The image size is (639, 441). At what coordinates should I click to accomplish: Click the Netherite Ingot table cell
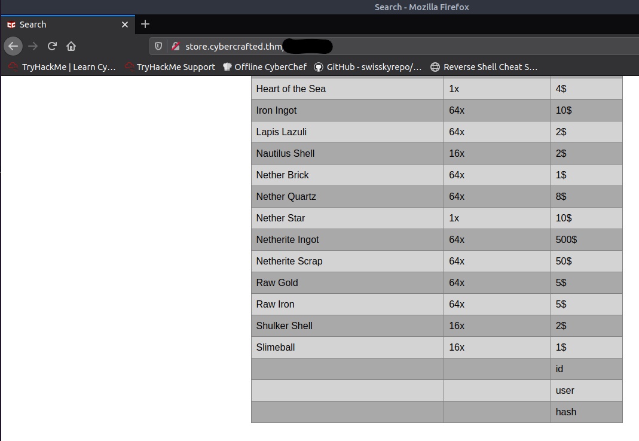[288, 239]
